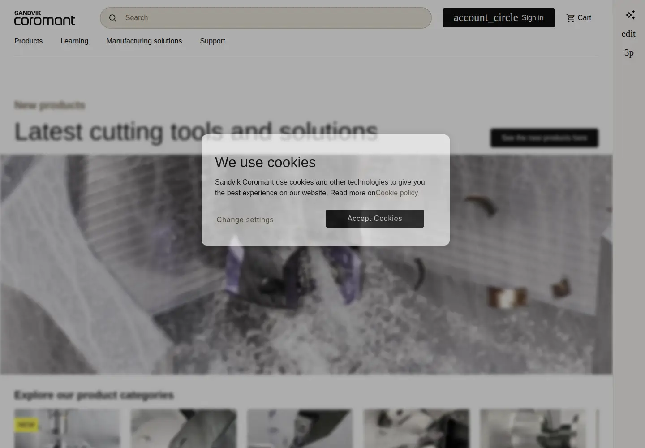Click the Change settings link
This screenshot has width=645, height=448.
pos(245,220)
